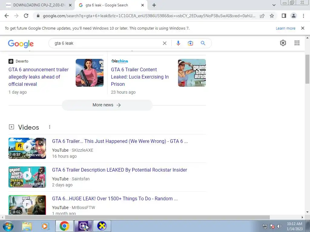The image size is (310, 232).
Task: Click the Dexerto source name
Action: tap(22, 61)
